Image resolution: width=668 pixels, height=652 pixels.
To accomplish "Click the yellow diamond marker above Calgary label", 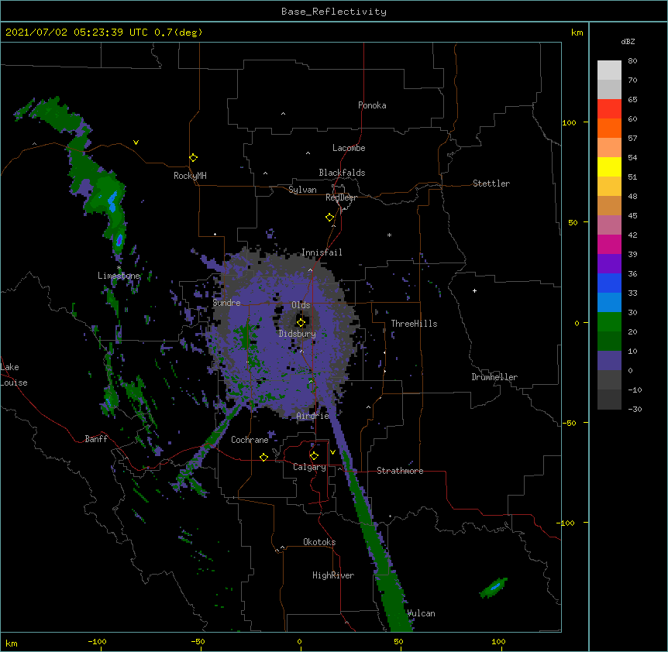I will (x=314, y=456).
